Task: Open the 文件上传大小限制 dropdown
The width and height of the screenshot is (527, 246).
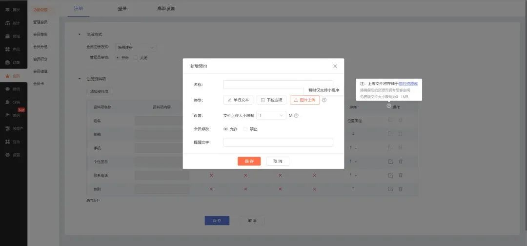Action: point(272,116)
